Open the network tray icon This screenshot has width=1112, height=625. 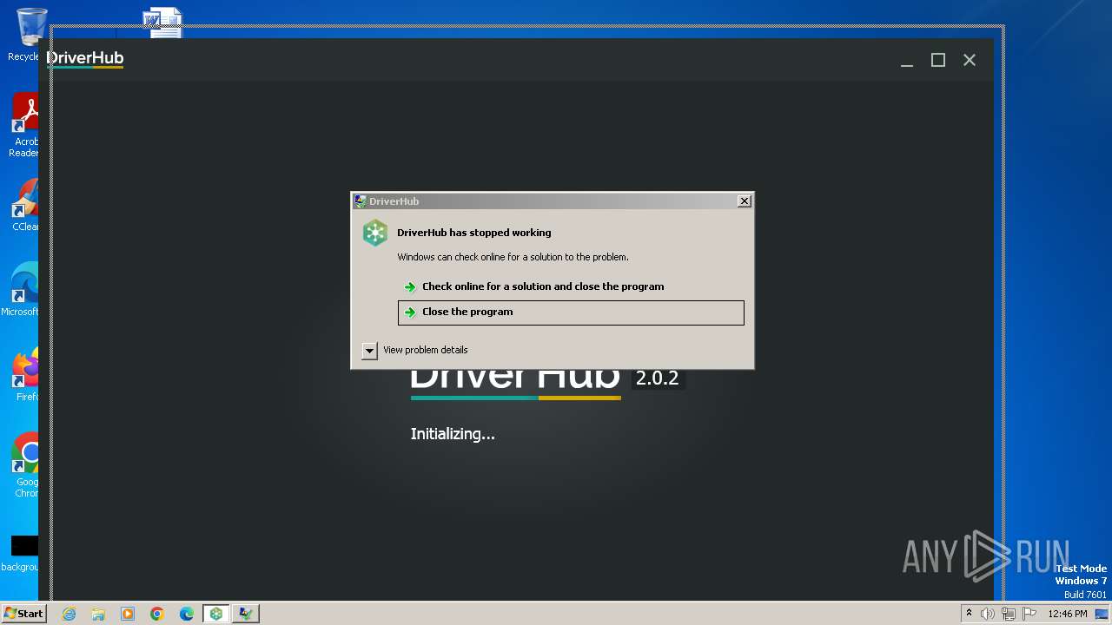[1009, 614]
